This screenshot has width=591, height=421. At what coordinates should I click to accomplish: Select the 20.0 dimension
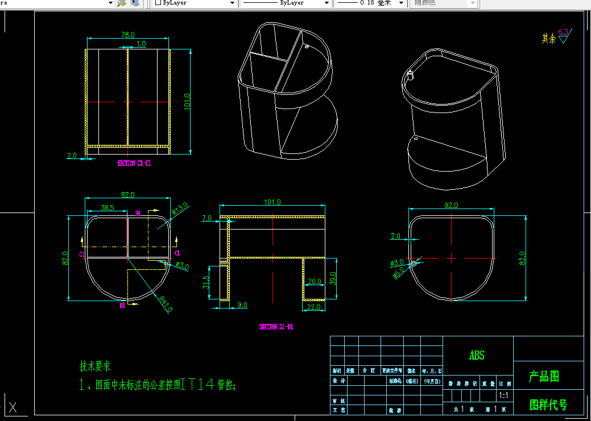click(x=315, y=282)
